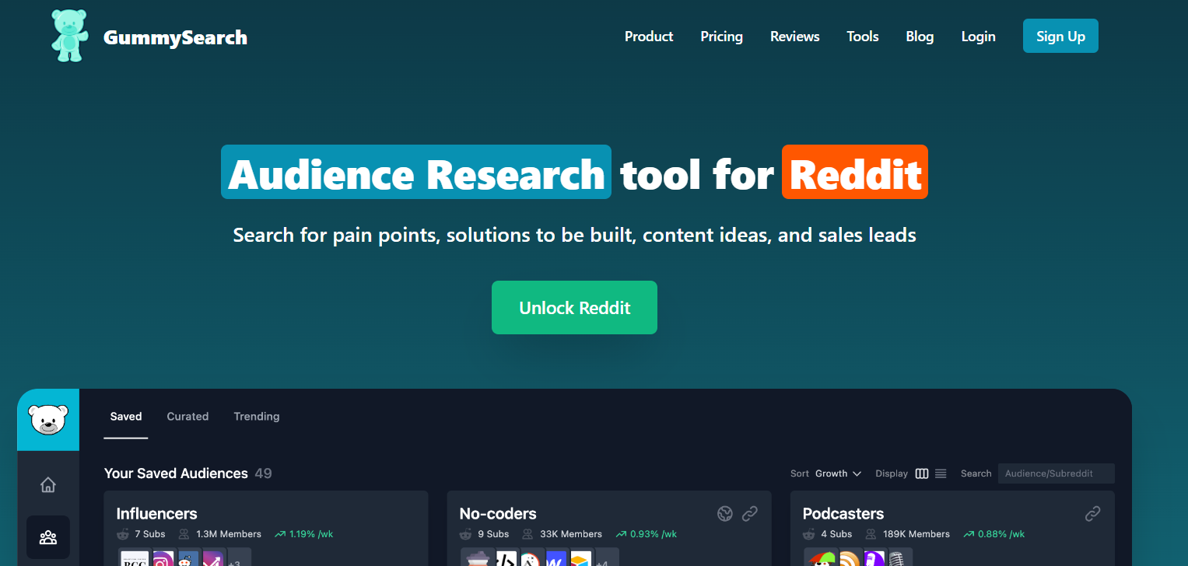Open the Home icon in dashboard sidebar
This screenshot has height=566, width=1188.
48,485
